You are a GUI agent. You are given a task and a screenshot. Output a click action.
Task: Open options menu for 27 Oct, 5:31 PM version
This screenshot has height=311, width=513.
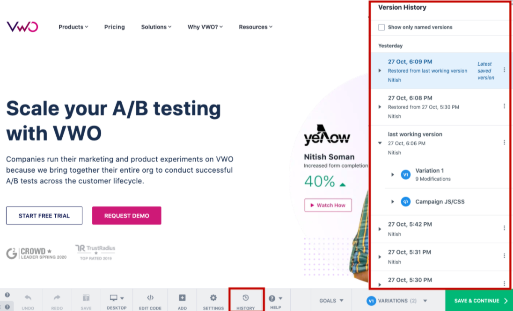[504, 255]
